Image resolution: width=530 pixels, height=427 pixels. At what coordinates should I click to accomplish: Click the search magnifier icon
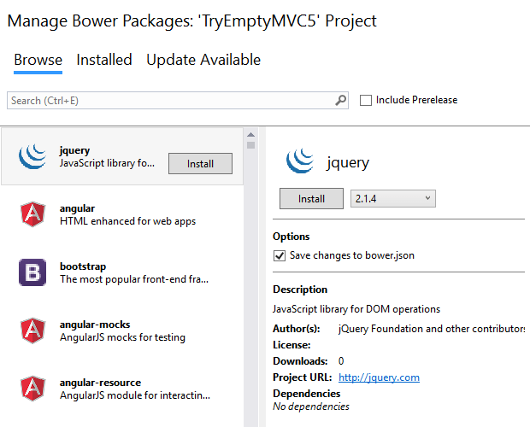pos(341,100)
